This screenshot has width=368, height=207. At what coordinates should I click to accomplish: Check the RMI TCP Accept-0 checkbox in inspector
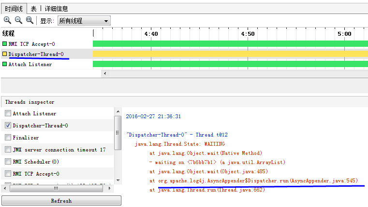[x=8, y=174]
